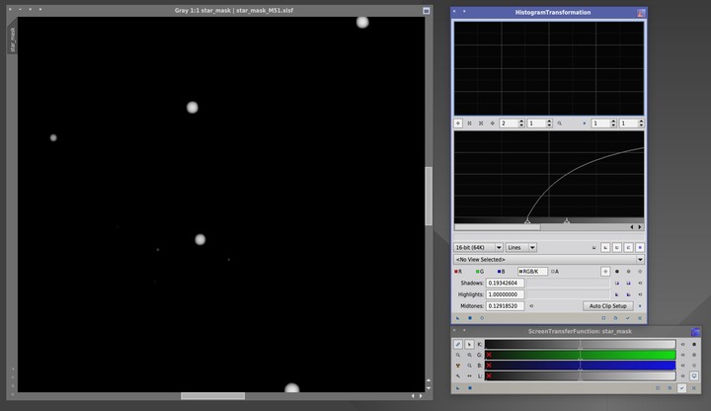Increase the horizontal zoom spinner showing 2
Image resolution: width=711 pixels, height=411 pixels.
[x=521, y=122]
